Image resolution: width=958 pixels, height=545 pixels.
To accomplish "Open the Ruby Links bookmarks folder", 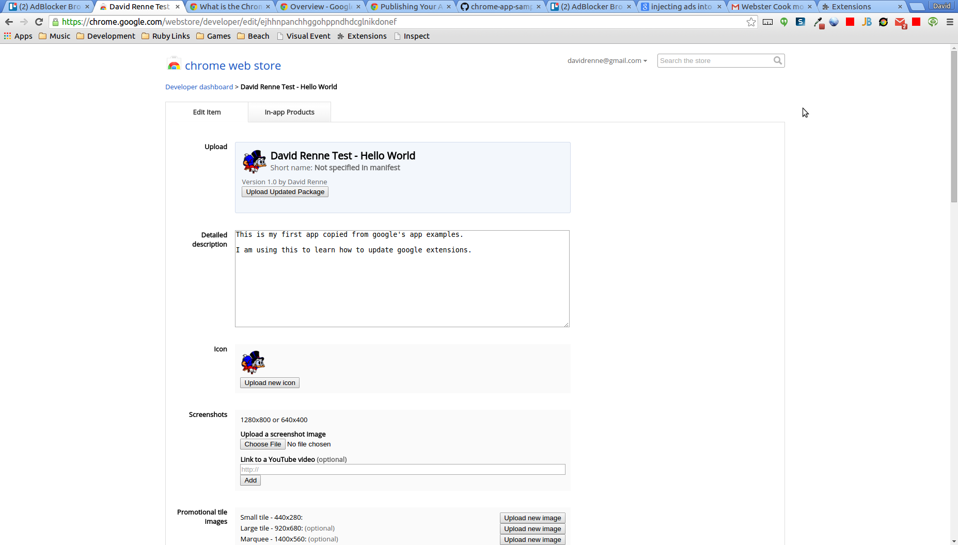I will pos(165,36).
